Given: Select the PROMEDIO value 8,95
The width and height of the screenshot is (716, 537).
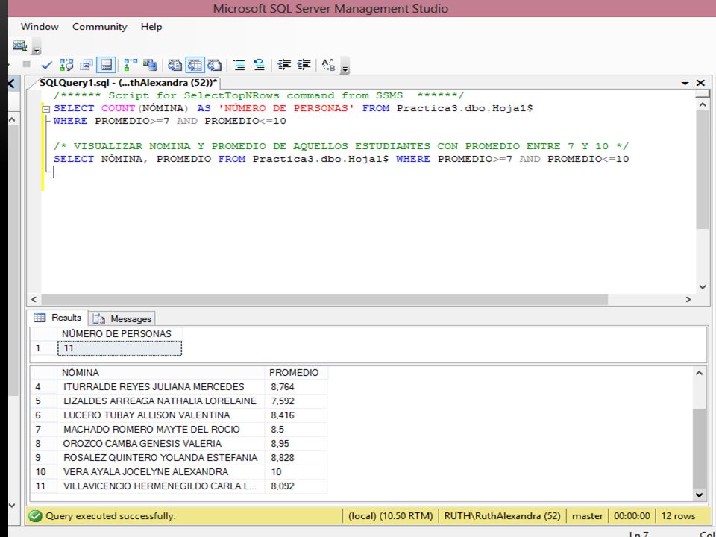Looking at the screenshot, I should tap(296, 443).
